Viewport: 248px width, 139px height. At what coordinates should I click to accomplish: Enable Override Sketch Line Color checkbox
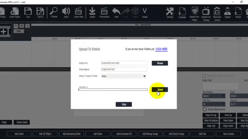pyautogui.click(x=204, y=76)
